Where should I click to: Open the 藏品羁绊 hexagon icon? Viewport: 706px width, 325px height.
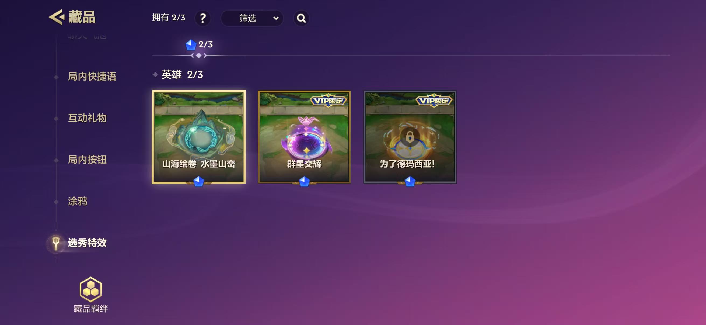pos(91,289)
